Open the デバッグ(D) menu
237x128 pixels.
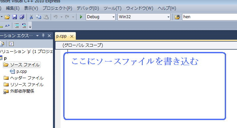click(88, 8)
